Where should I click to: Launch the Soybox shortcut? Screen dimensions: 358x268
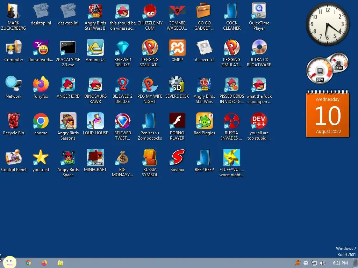[177, 161]
